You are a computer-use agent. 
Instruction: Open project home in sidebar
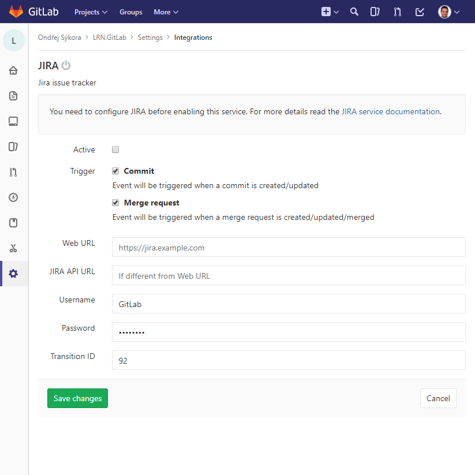(13, 70)
